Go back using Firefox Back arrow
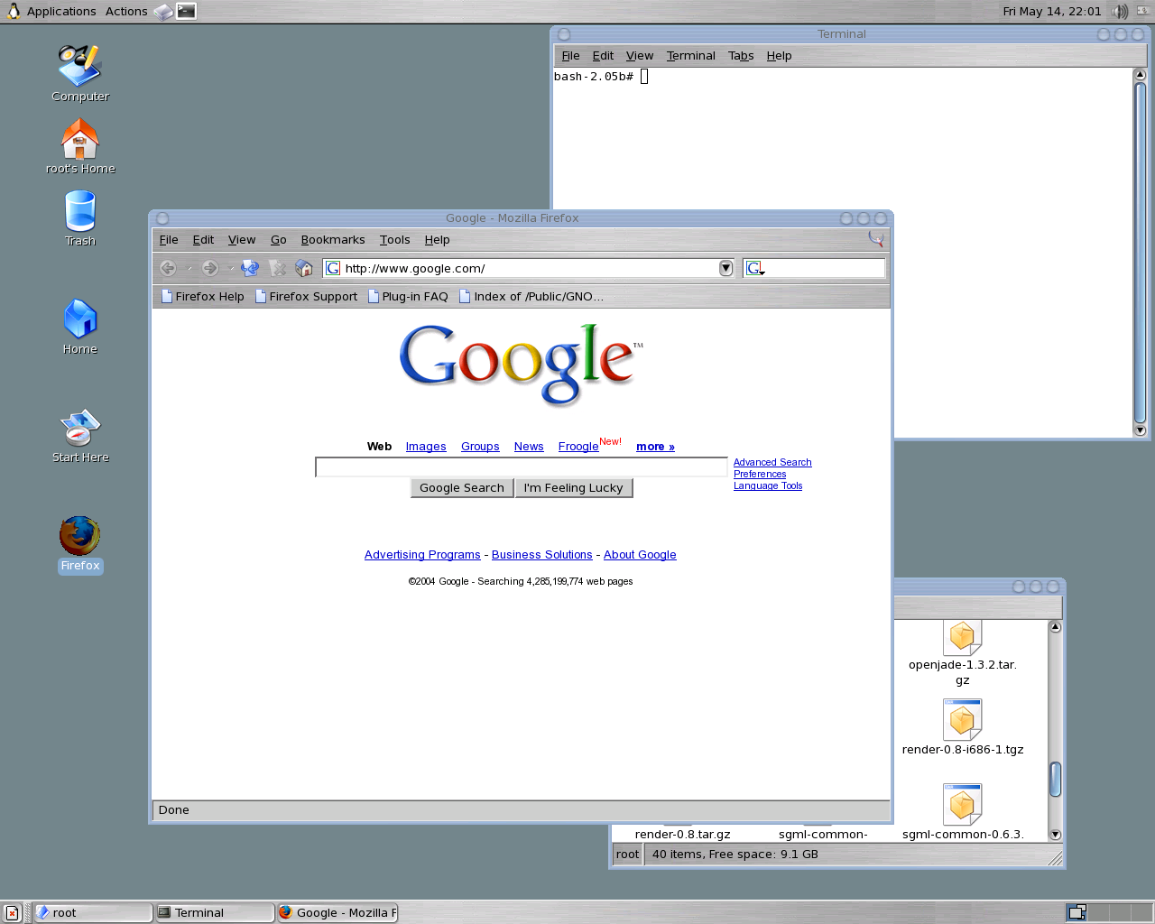1155x924 pixels. (x=168, y=268)
